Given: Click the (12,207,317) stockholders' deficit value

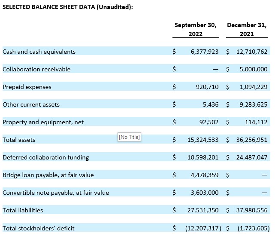Looking at the screenshot, I should pos(203,228).
